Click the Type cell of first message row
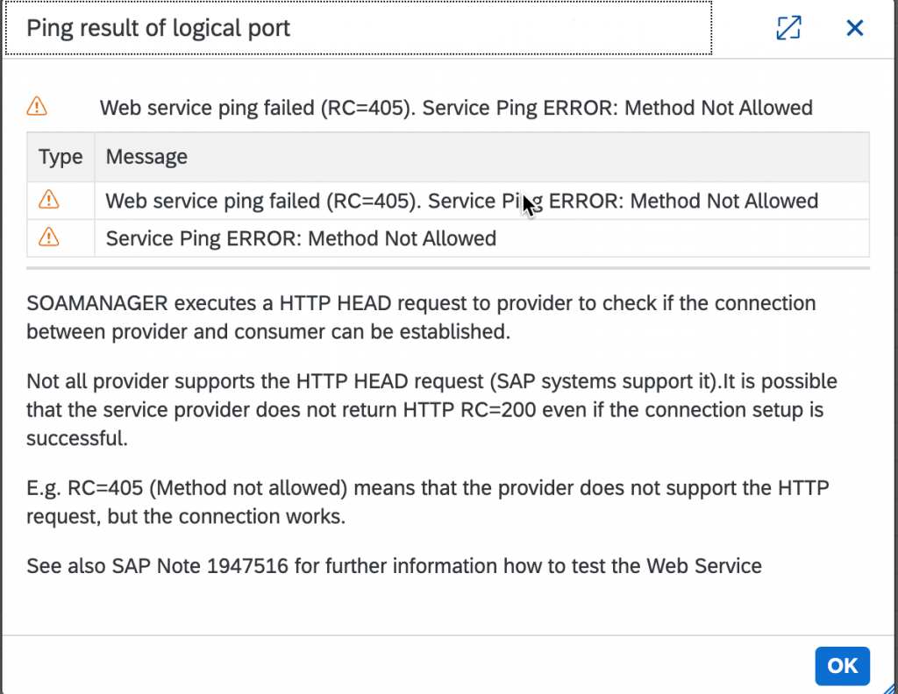Screen dimensions: 898x694 coord(61,201)
